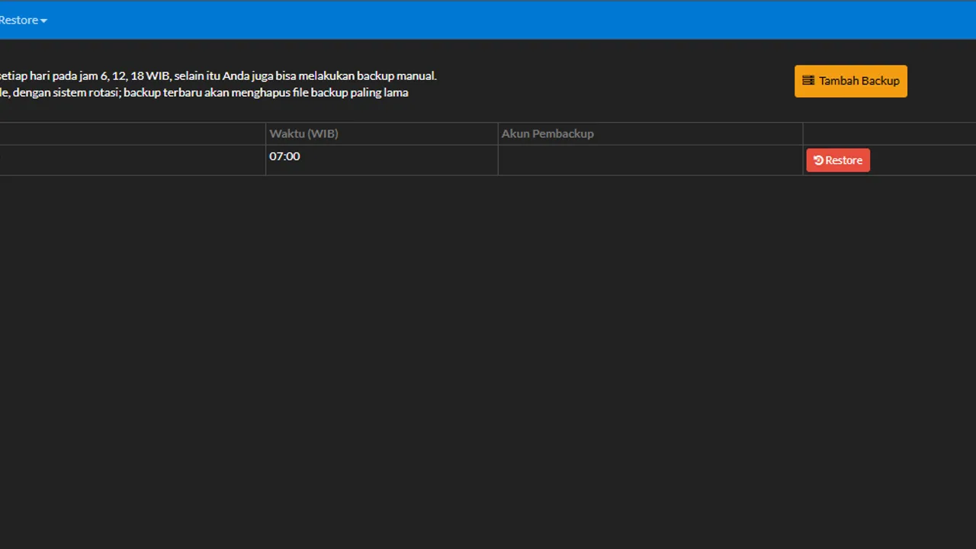976x549 pixels.
Task: Click the Waktu (WIB) column header
Action: [x=381, y=133]
